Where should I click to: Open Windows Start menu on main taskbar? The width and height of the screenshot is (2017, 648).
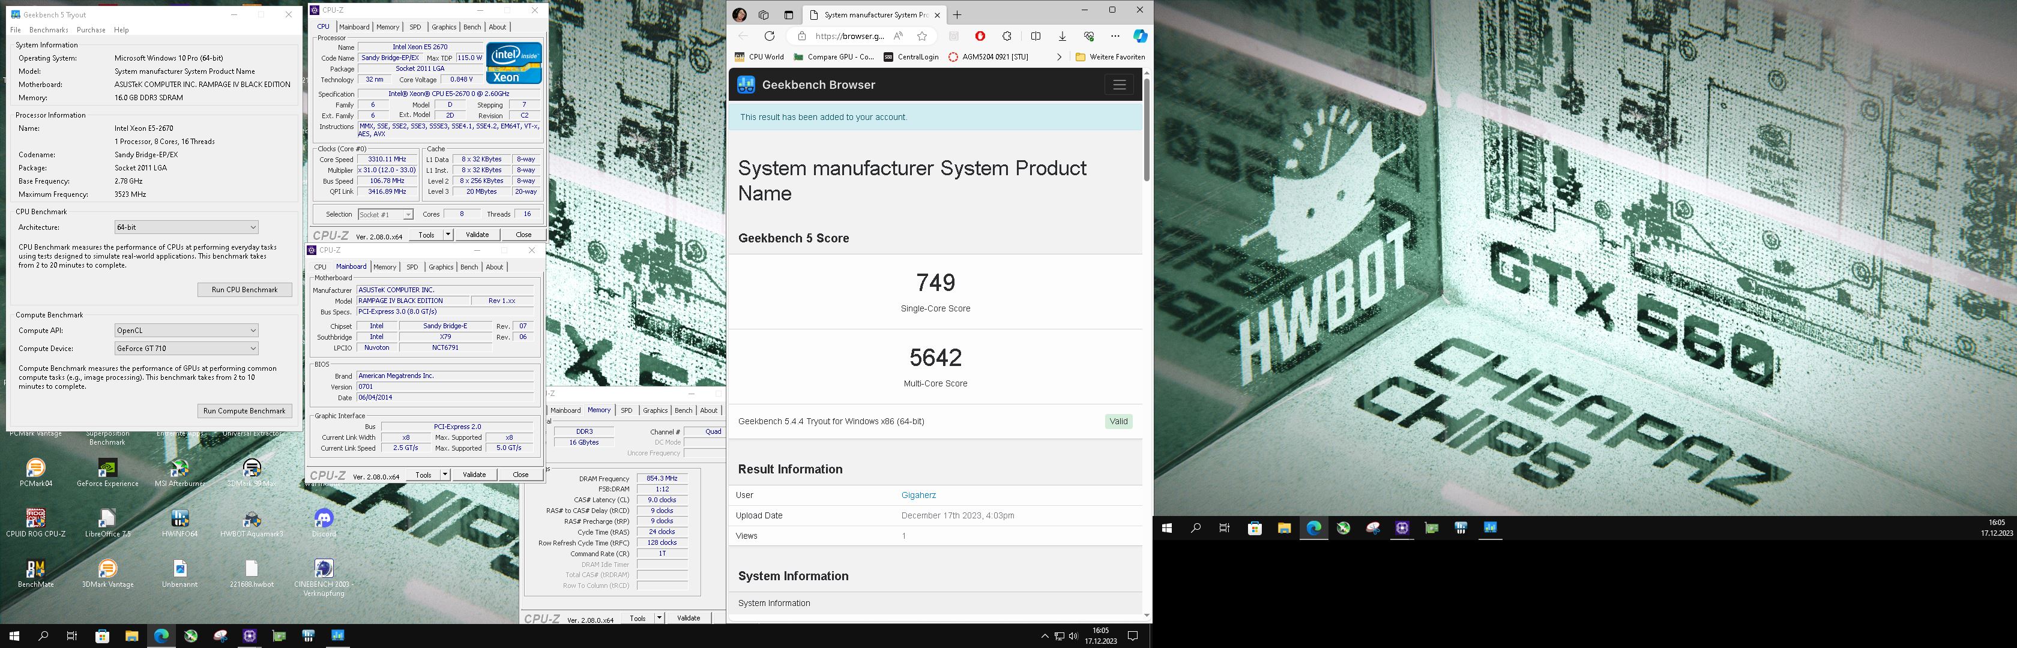click(x=13, y=636)
